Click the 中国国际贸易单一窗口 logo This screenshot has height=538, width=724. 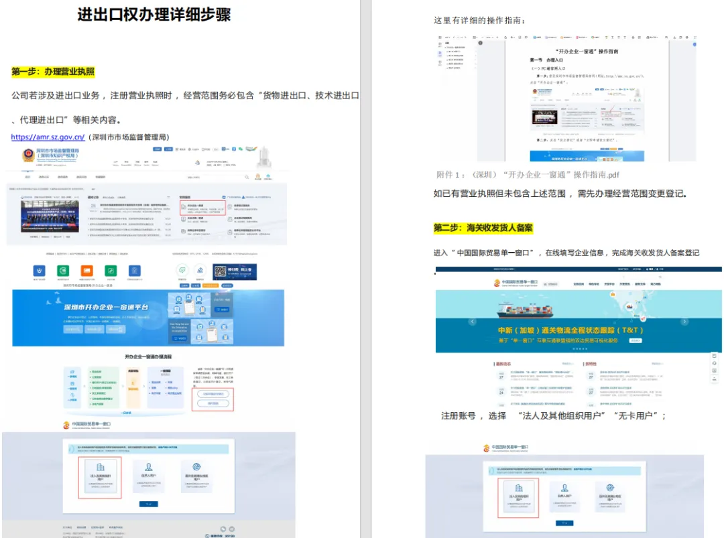pyautogui.click(x=496, y=283)
